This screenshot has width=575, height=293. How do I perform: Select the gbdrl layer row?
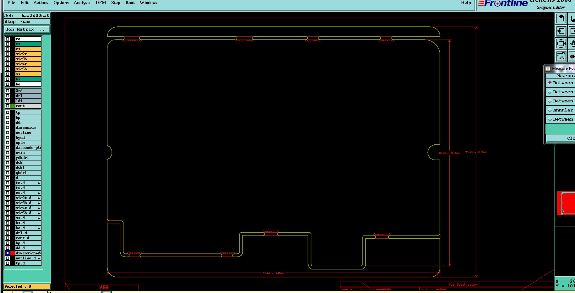coord(28,173)
